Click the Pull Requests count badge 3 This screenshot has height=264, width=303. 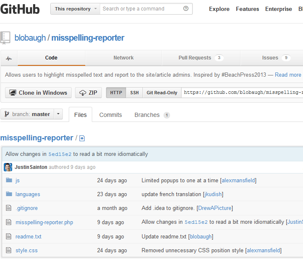point(219,58)
